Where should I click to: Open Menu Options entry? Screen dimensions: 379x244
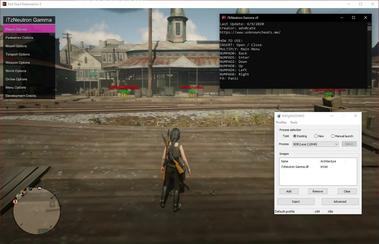pyautogui.click(x=29, y=87)
